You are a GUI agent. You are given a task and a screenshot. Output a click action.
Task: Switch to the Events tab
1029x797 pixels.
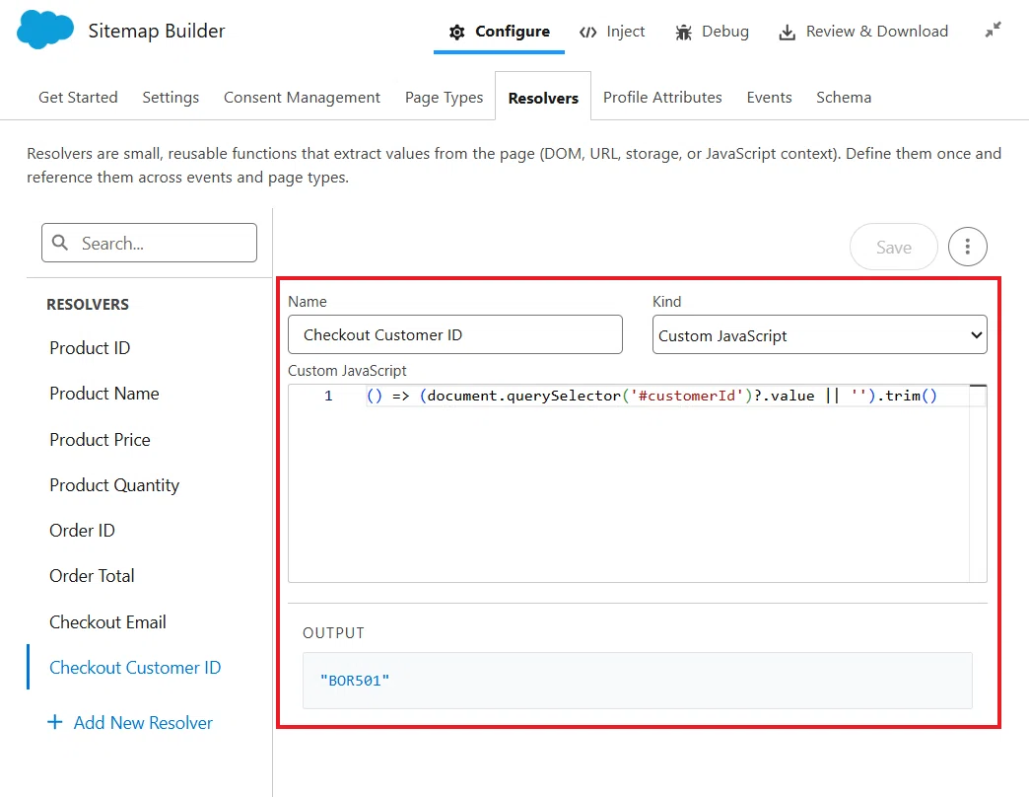[769, 98]
